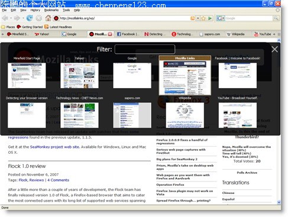Open the History menu
The width and height of the screenshot is (288, 217).
[x=35, y=10]
